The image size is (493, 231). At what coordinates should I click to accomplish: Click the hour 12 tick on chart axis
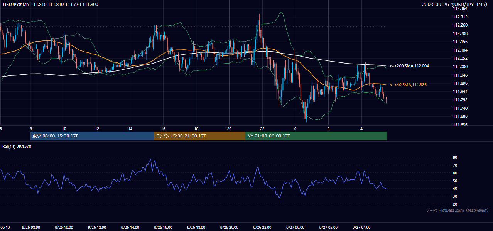click(x=97, y=129)
